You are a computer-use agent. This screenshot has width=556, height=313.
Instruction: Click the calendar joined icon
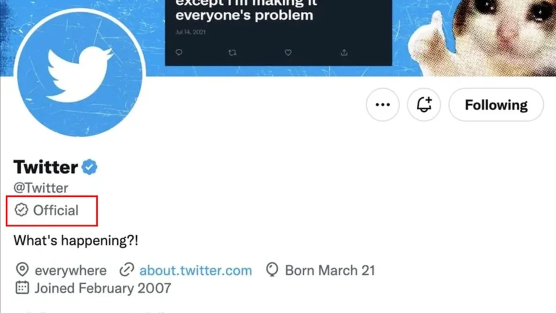tap(22, 288)
